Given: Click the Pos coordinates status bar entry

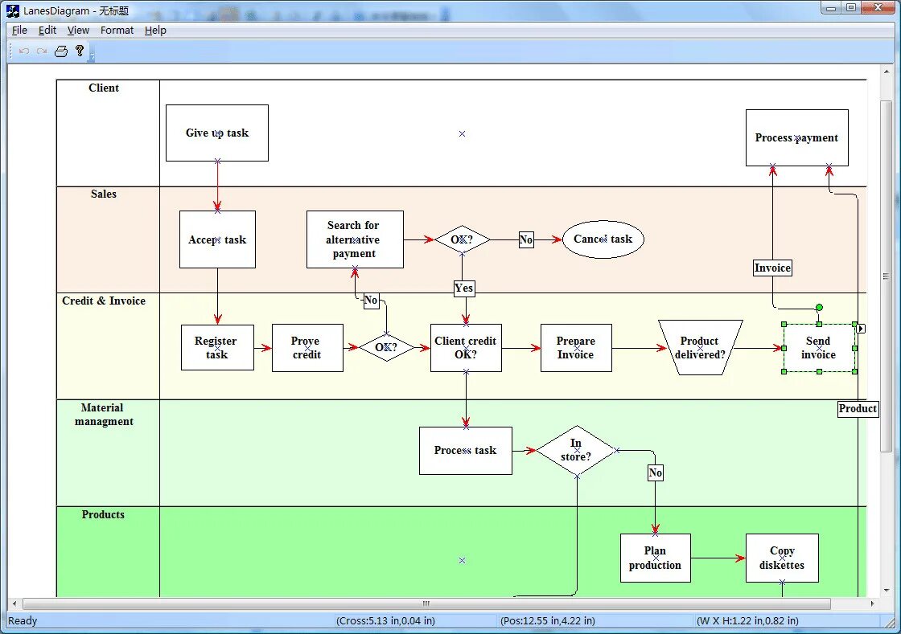Looking at the screenshot, I should pos(548,621).
